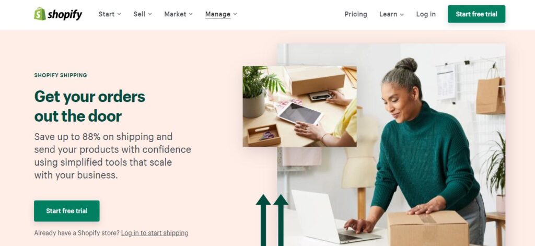Expand the Start dropdown chevron
The width and height of the screenshot is (535, 246).
point(119,14)
